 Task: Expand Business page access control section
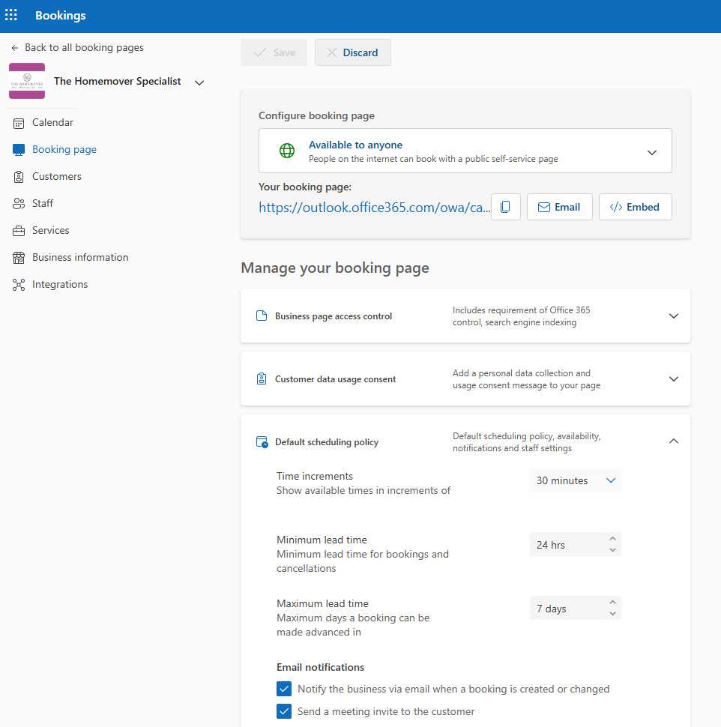tap(674, 316)
